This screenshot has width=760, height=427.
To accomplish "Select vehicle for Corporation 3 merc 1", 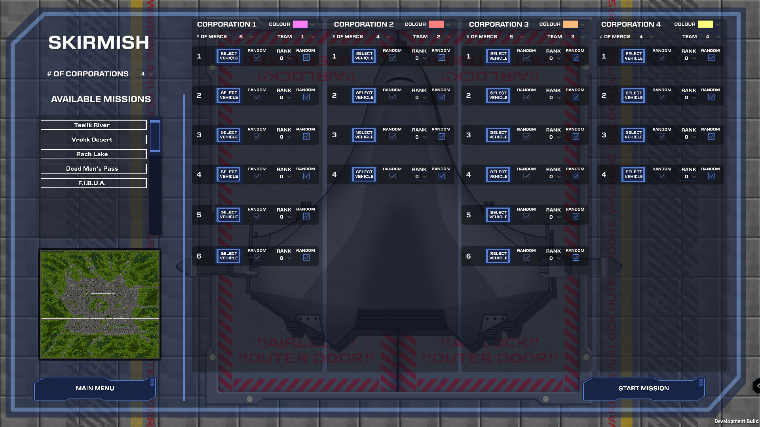I will 498,56.
